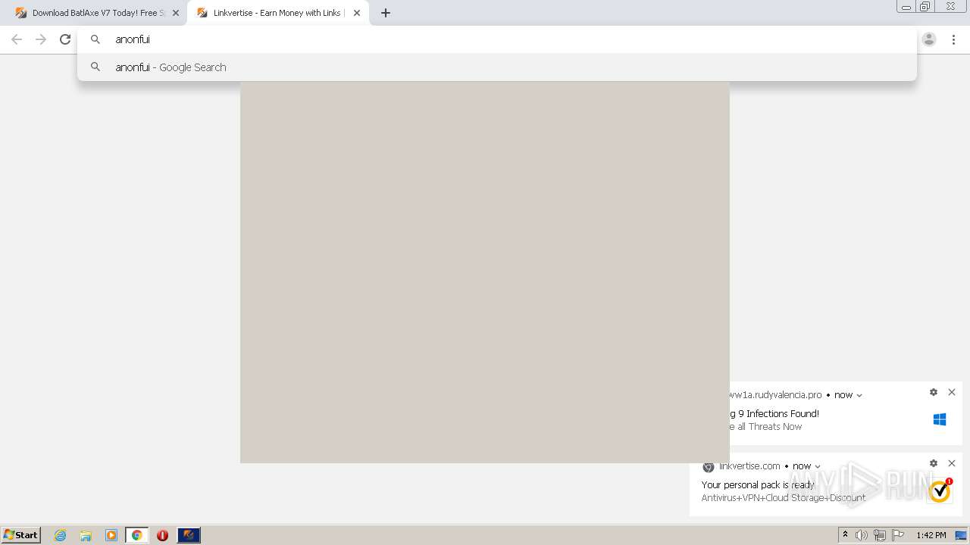Image resolution: width=970 pixels, height=545 pixels.
Task: Click Your personal pack is ready text
Action: (x=758, y=485)
